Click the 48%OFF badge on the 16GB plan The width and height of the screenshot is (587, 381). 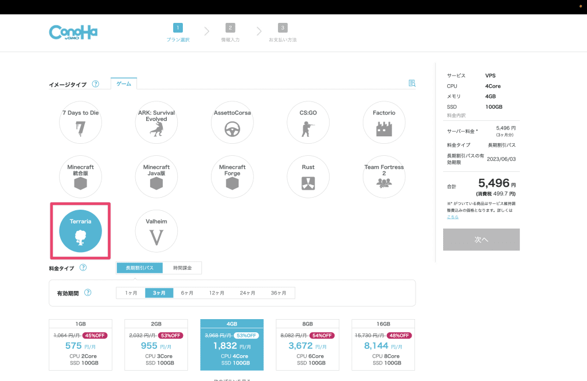(x=400, y=336)
